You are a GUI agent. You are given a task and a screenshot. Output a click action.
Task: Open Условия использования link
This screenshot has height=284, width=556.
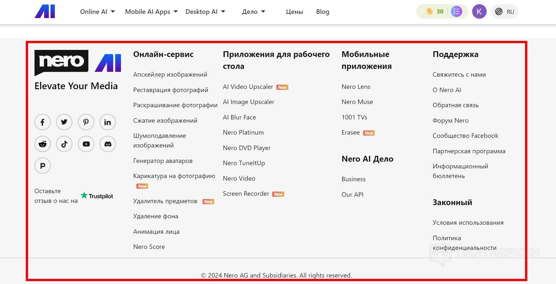pyautogui.click(x=468, y=222)
